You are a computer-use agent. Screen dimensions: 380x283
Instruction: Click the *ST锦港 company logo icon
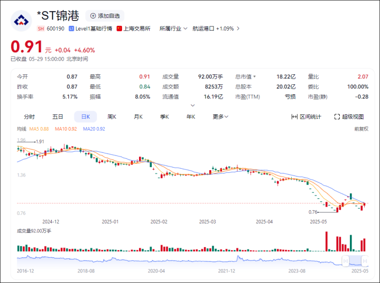tap(21, 21)
